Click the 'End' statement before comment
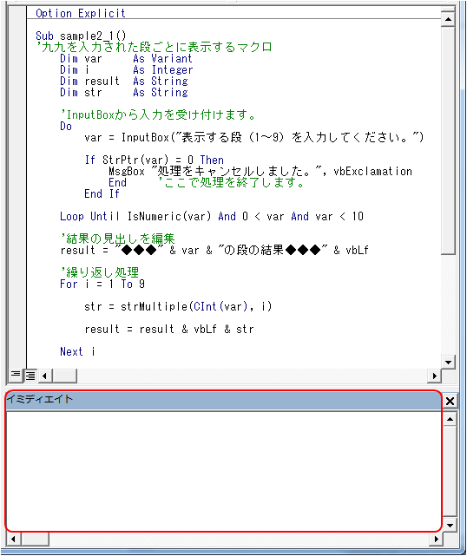 tap(117, 183)
